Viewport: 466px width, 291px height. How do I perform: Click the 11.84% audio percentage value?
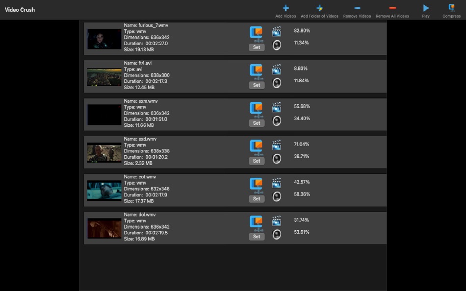point(301,80)
